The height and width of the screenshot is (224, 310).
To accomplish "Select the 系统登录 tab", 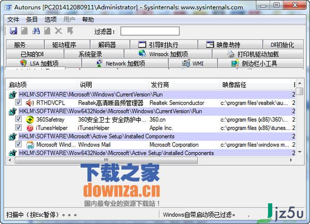I will click(x=94, y=54).
